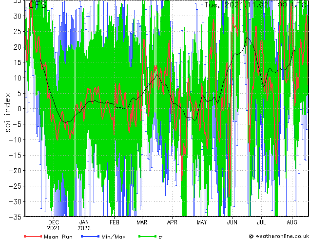Viewport: 309px width, 239px height.
Task: Click the green sigma legend swatch
Action: click(x=147, y=236)
